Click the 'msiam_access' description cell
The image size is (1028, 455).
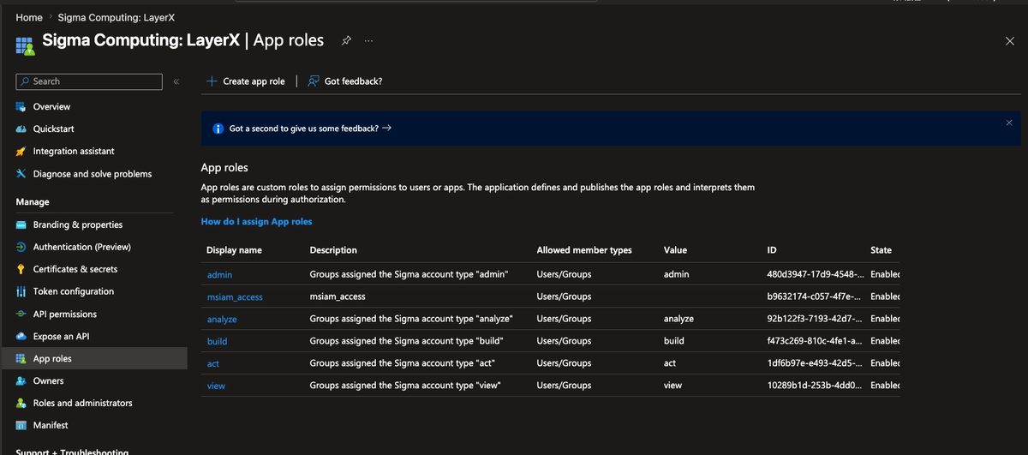coord(338,297)
